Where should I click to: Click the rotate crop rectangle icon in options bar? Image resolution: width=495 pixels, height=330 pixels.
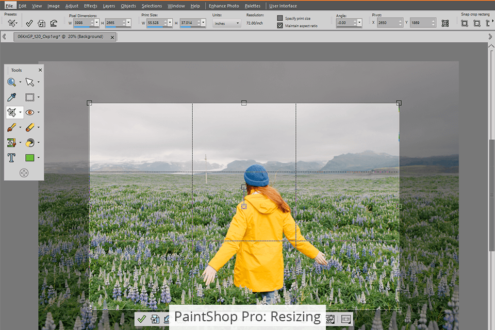pos(54,23)
